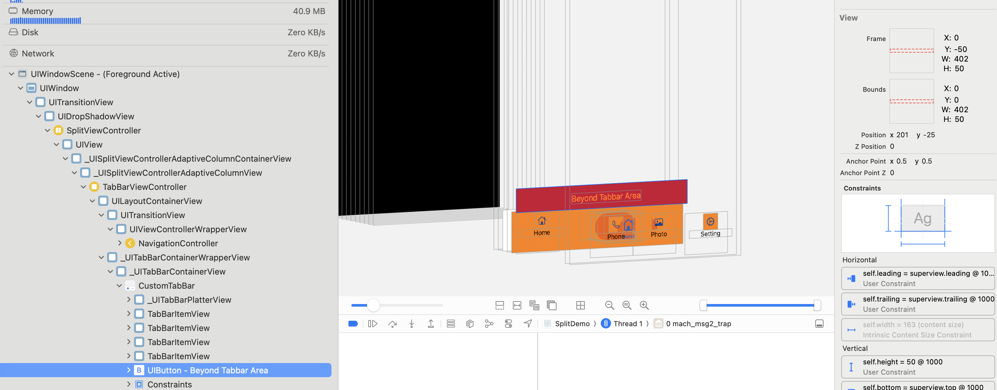This screenshot has width=997, height=390.
Task: Expand the NavigationController tree node
Action: (x=120, y=243)
